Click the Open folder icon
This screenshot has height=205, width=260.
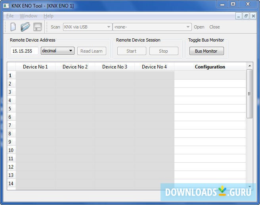point(25,27)
